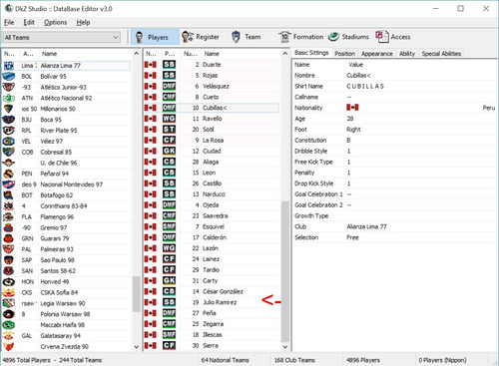
Task: Edit the Foot value Right
Action: coord(353,130)
